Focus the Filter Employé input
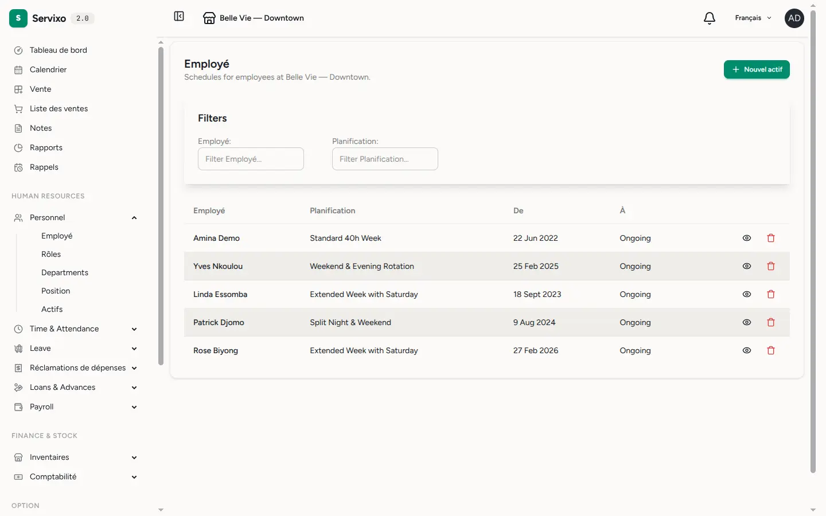Viewport: 826px width, 516px height. pos(251,159)
